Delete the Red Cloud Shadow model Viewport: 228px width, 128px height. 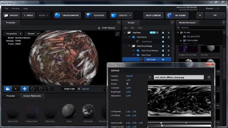coord(169,50)
